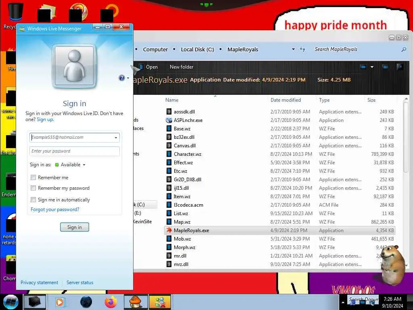This screenshot has height=310, width=413.
Task: Select the Effect.wz file row
Action: click(280, 163)
